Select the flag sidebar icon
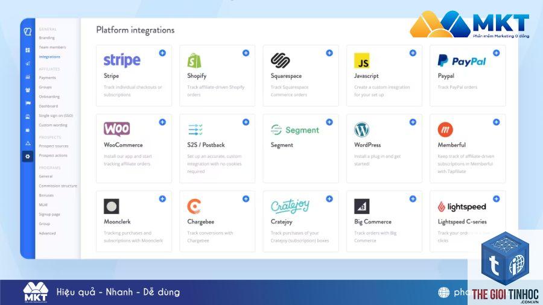Viewport: 543px width, 305px height. point(28,103)
